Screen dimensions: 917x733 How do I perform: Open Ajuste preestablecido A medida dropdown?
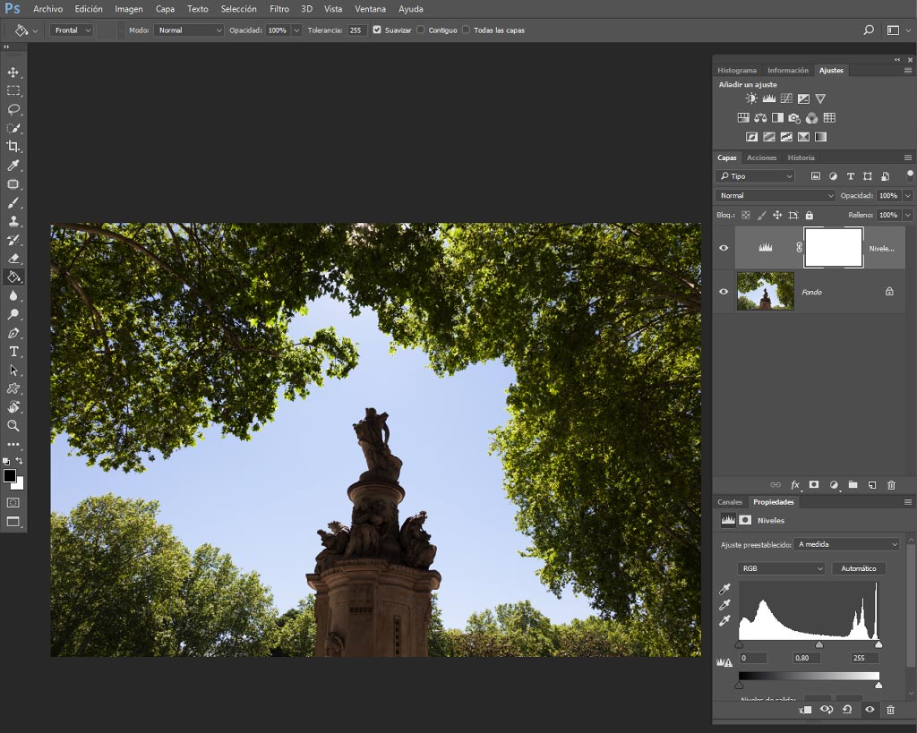pyautogui.click(x=847, y=544)
